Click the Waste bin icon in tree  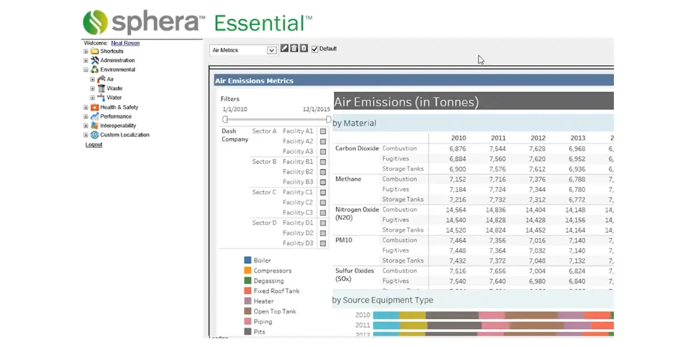pyautogui.click(x=101, y=88)
